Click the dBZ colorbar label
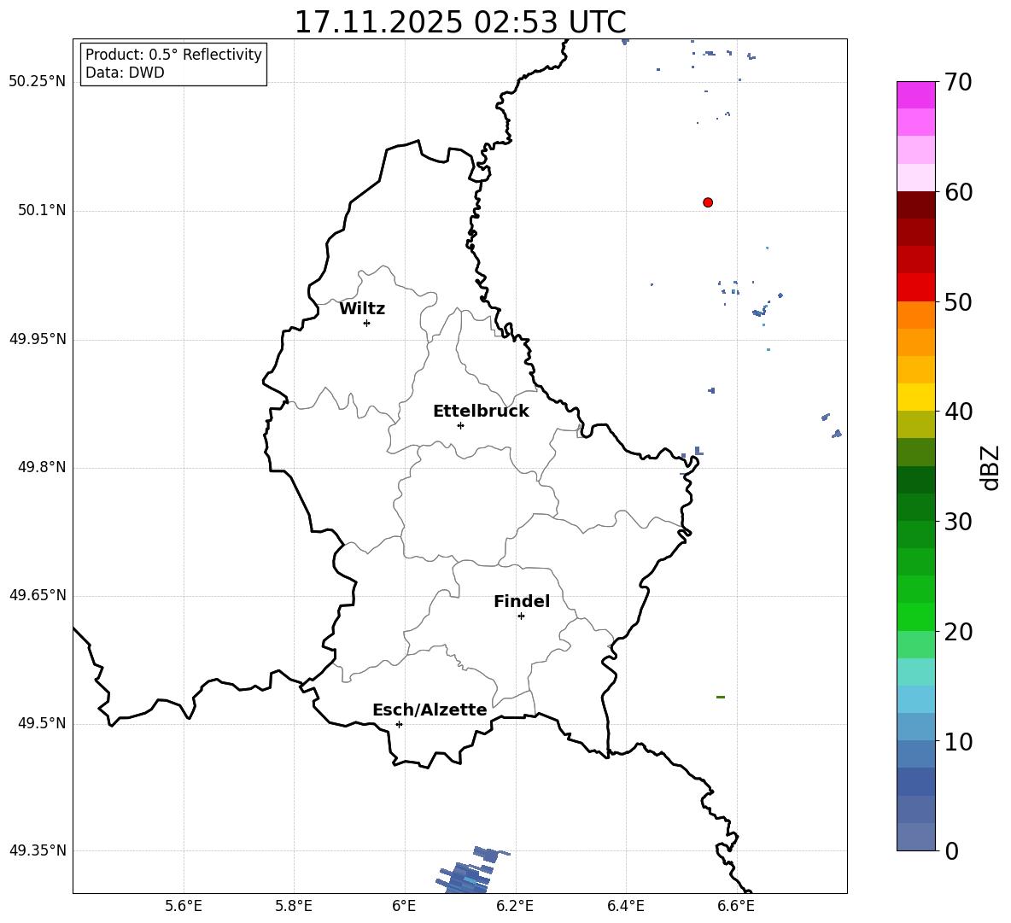This screenshot has height=923, width=1011. click(x=991, y=467)
